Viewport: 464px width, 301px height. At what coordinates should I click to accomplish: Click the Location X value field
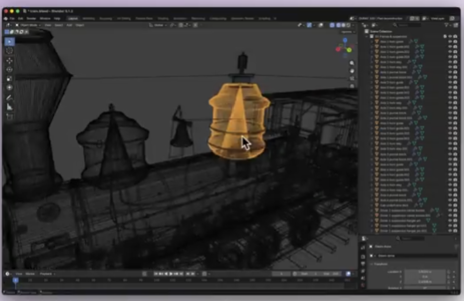pyautogui.click(x=425, y=271)
